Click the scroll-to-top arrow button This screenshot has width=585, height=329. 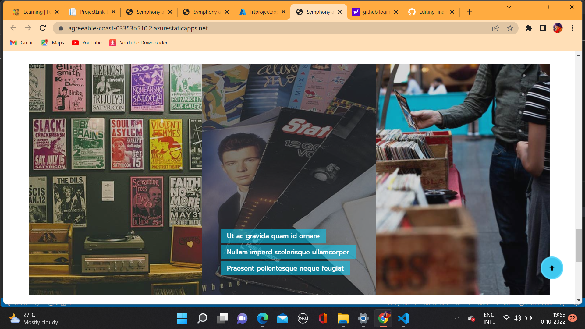click(551, 268)
